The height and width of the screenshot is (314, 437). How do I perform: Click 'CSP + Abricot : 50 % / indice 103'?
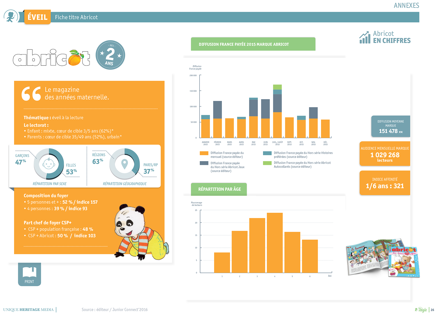(60, 236)
